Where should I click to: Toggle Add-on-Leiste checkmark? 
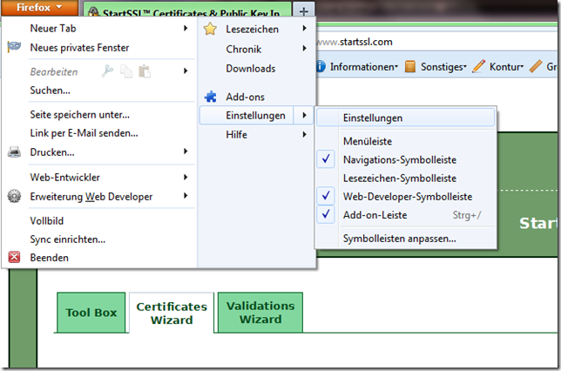326,214
